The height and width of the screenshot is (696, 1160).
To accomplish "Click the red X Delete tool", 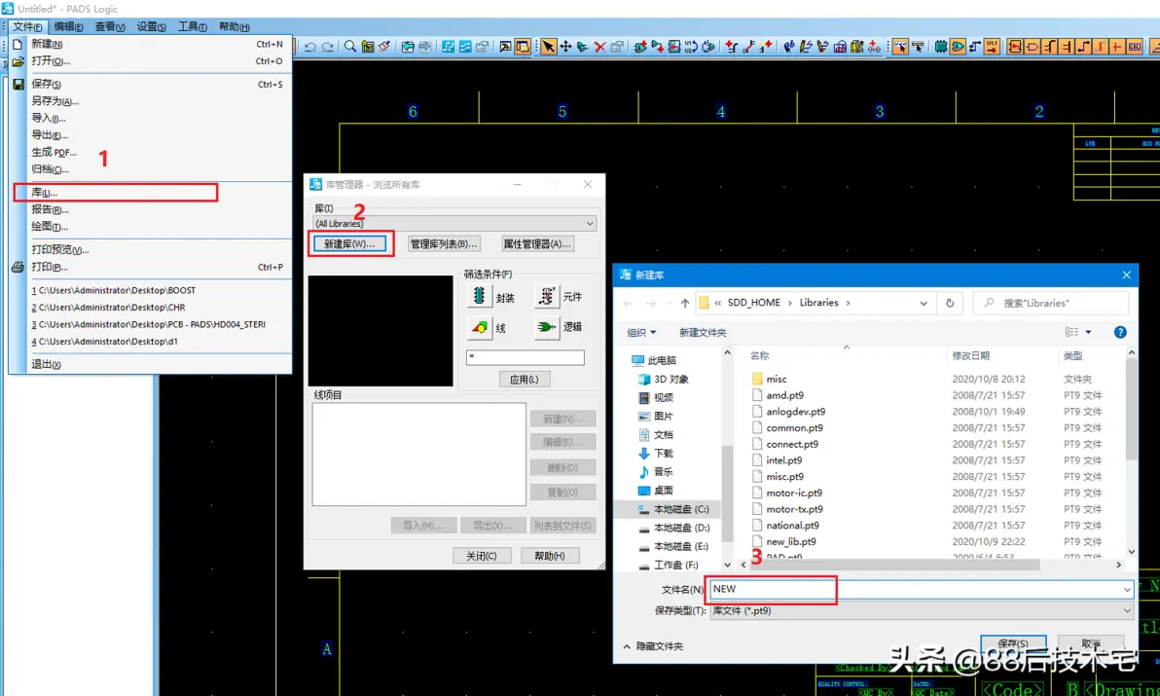I will click(x=600, y=47).
